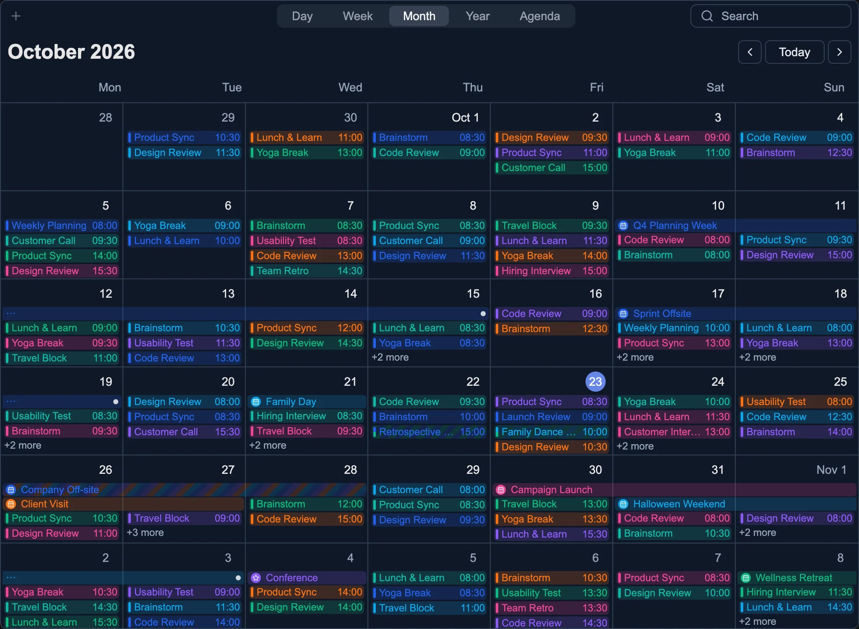Click calendar icon of Sprint Offsite
Screen dimensions: 859x629
point(623,314)
